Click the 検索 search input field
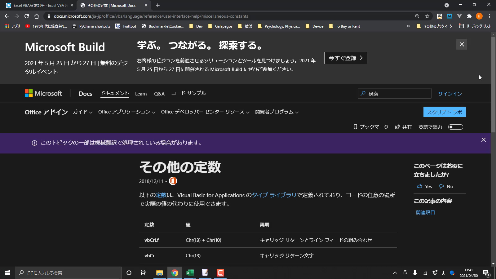 coord(398,94)
